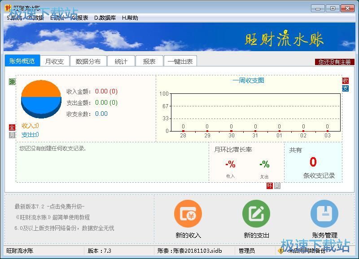Image resolution: width=359 pixels, height=259 pixels.
Task: Click the day 28 point on weekly chart
Action: pyautogui.click(x=183, y=131)
